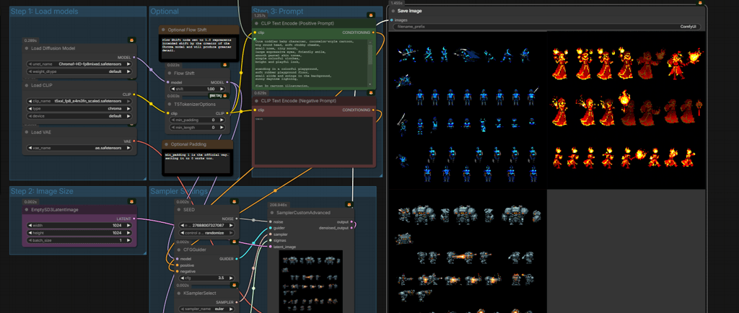The width and height of the screenshot is (739, 313).
Task: Open clip_name selector on Load CLIP
Action: pyautogui.click(x=79, y=101)
